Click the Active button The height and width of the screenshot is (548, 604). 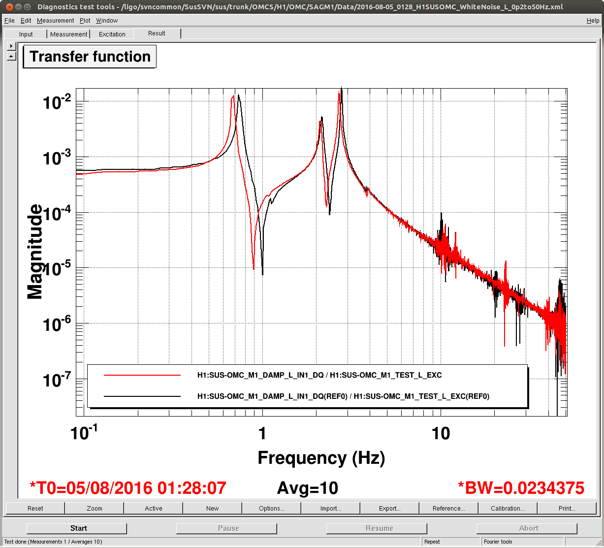point(153,508)
